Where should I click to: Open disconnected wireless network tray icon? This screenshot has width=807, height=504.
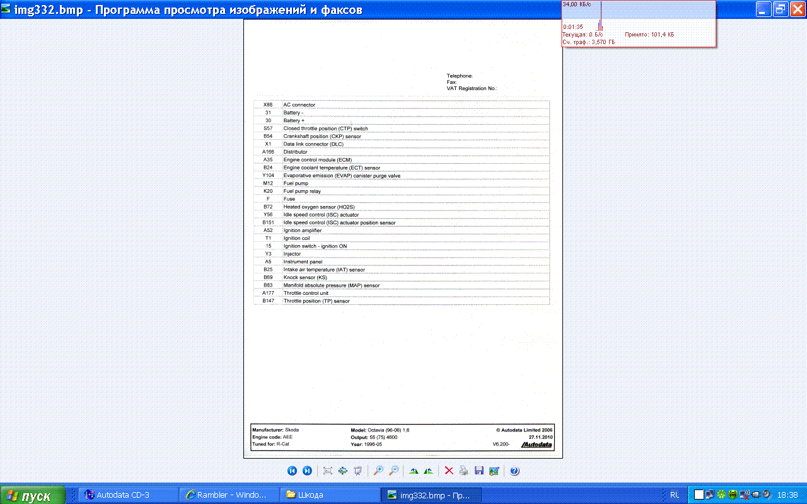[745, 495]
